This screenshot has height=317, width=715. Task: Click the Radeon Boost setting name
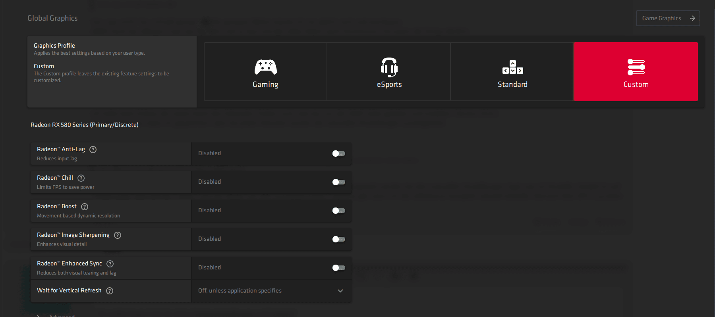[57, 206]
